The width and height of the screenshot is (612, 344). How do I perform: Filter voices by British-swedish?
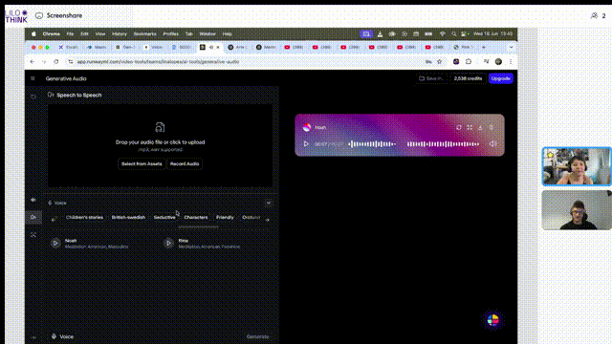128,217
